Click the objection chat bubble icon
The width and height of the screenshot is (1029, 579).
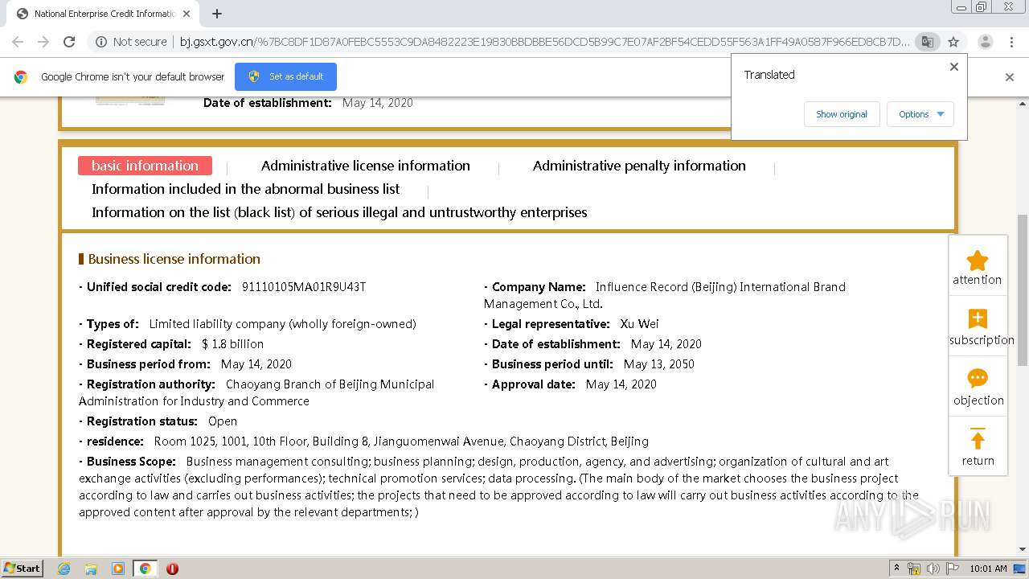pyautogui.click(x=978, y=379)
